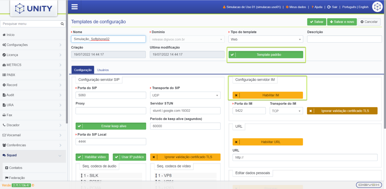
Task: Click the circular Unity logo top right
Action: pyautogui.click(x=377, y=7)
